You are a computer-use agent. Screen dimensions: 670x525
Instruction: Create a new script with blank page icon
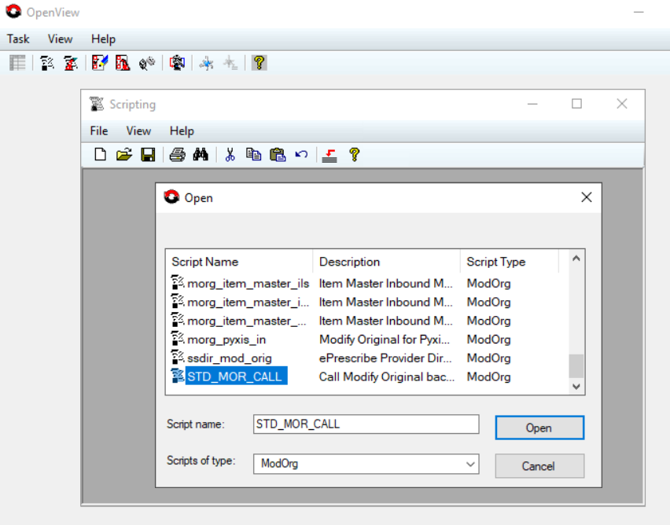tap(100, 154)
